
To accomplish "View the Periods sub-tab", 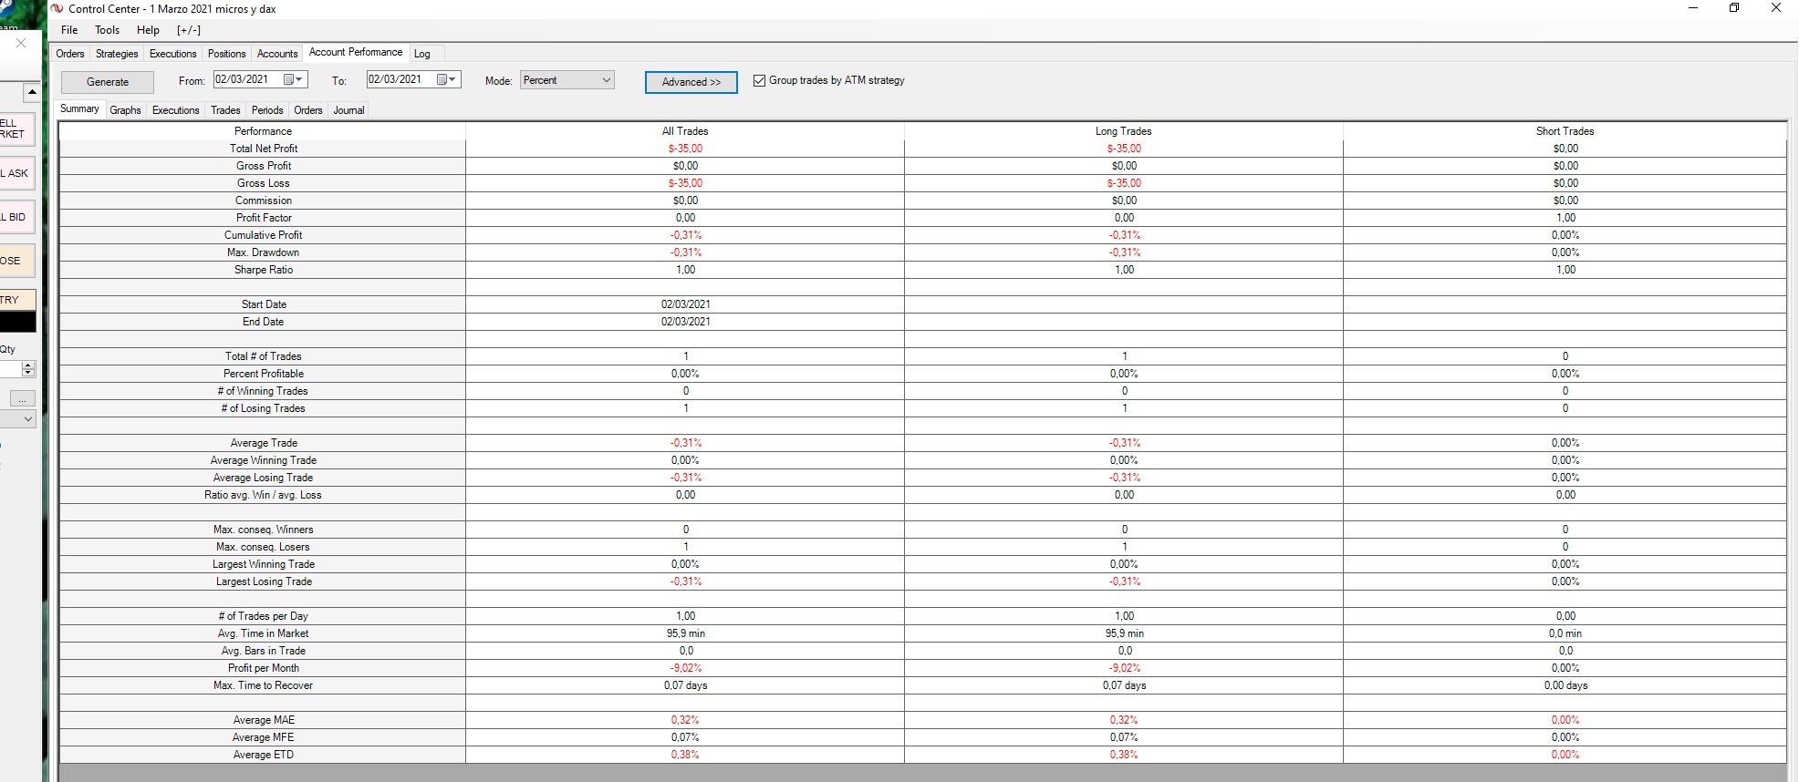I will tap(267, 110).
